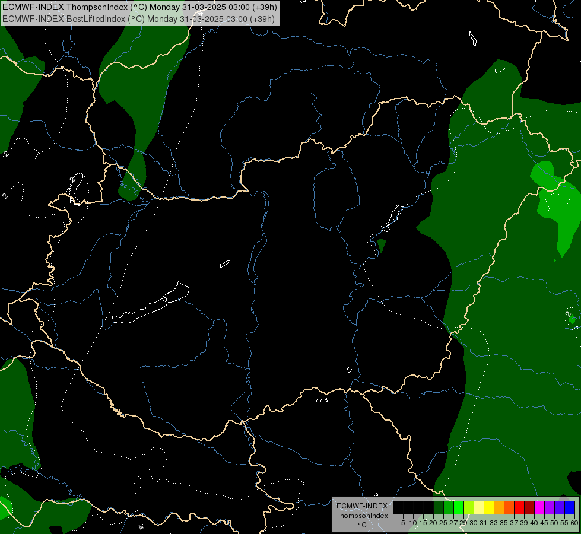Click the dark green 20–25 legend swatch
The image size is (581, 534).
[x=439, y=508]
